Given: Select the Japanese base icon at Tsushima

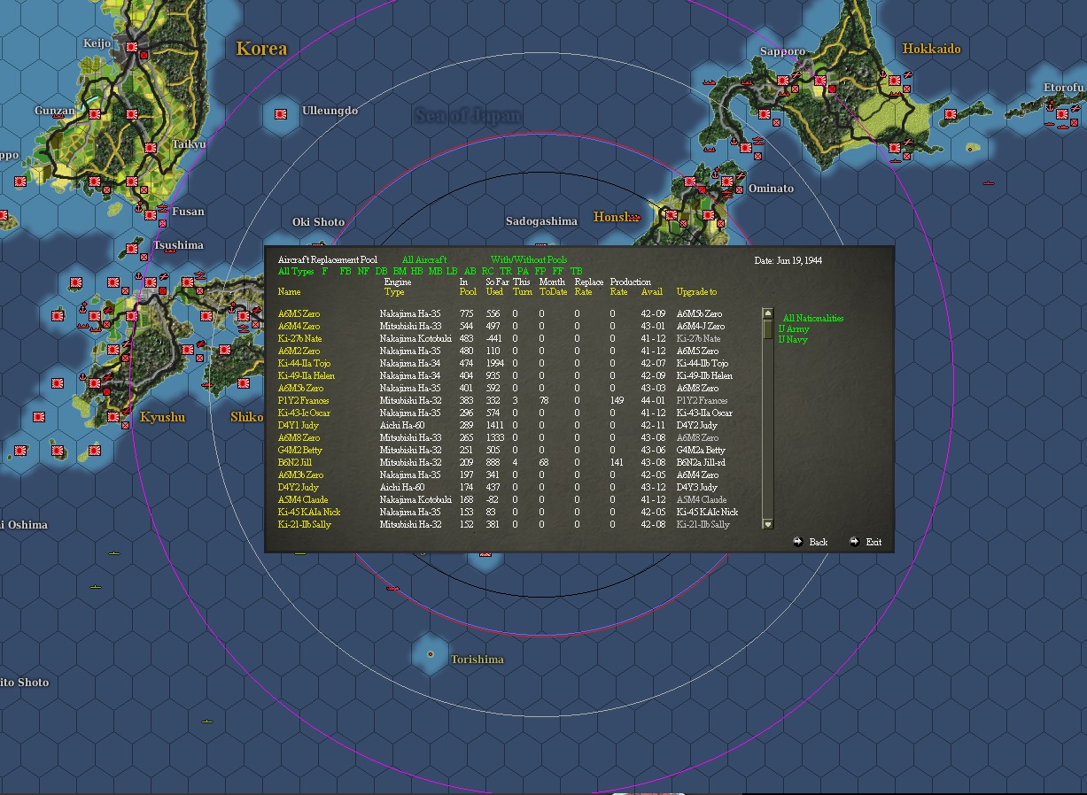Looking at the screenshot, I should tap(133, 250).
